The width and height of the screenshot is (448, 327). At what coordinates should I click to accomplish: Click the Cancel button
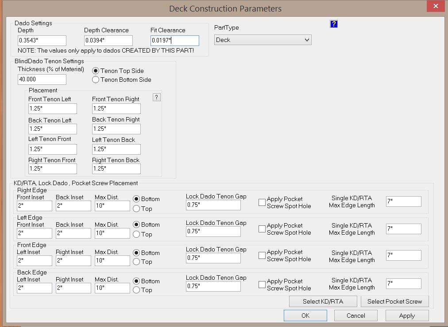coord(356,316)
